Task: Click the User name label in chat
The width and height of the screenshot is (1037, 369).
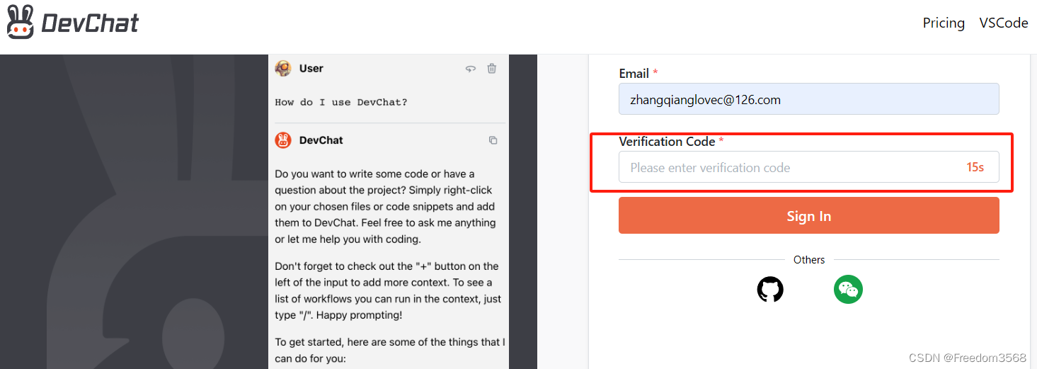Action: tap(311, 69)
